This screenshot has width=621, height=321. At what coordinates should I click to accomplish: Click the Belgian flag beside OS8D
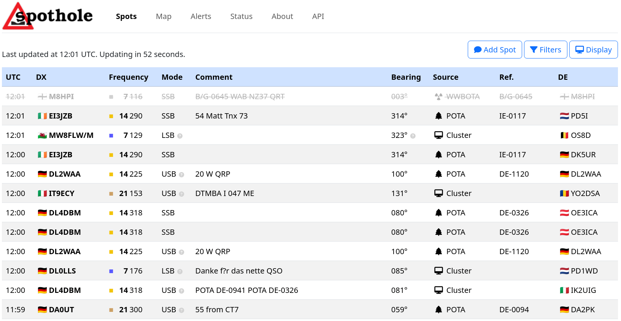click(x=564, y=135)
